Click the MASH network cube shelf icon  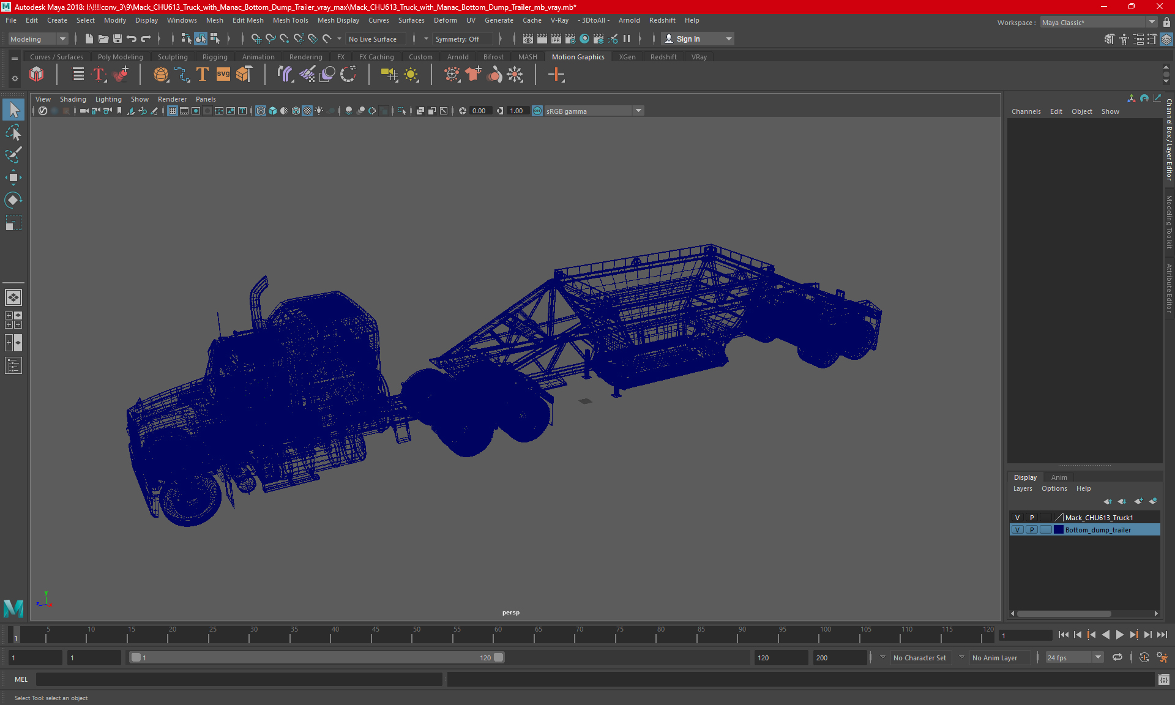pos(37,75)
